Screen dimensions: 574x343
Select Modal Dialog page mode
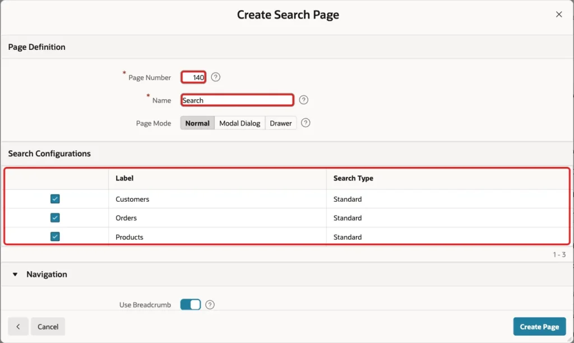240,123
